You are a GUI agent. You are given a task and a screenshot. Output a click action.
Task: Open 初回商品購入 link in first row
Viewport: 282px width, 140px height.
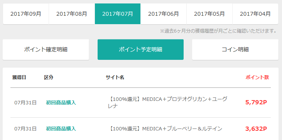pos(61,103)
